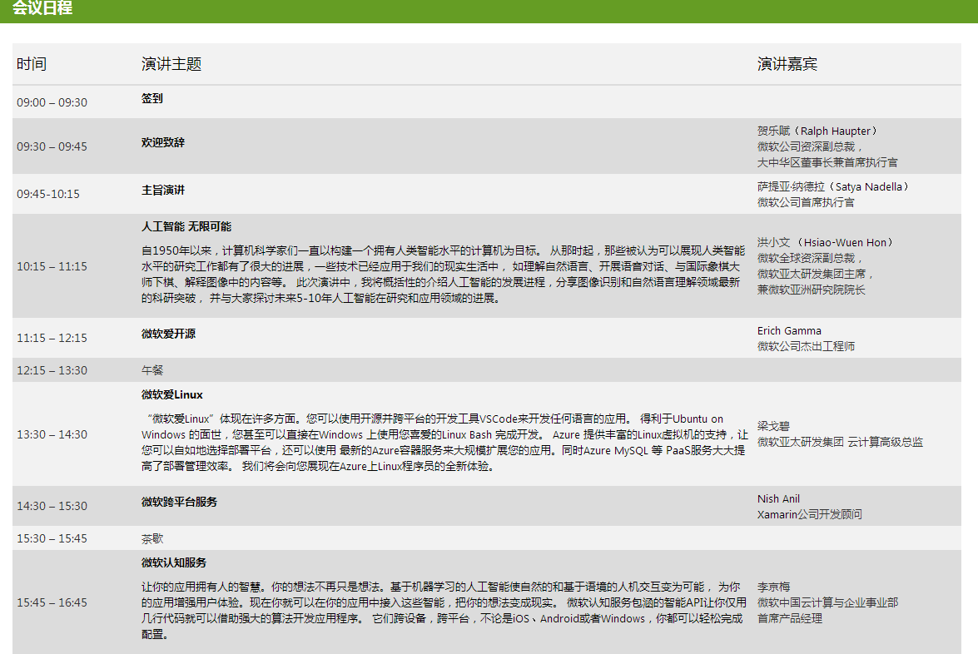Select the 演讲嘉宾 column header
Viewport: 978px width, 654px height.
coord(787,63)
